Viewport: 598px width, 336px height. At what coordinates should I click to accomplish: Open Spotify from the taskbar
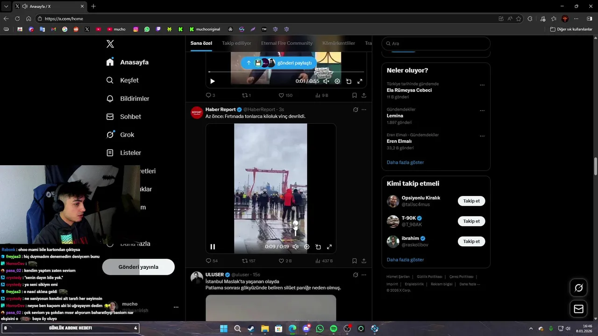334,329
